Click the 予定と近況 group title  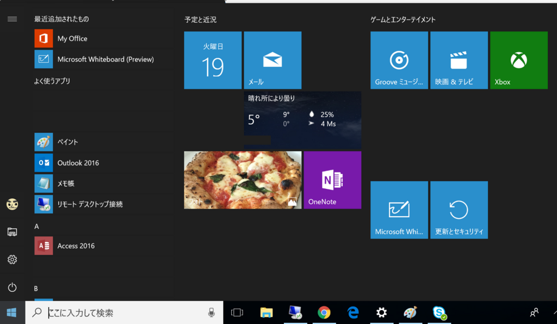click(200, 20)
